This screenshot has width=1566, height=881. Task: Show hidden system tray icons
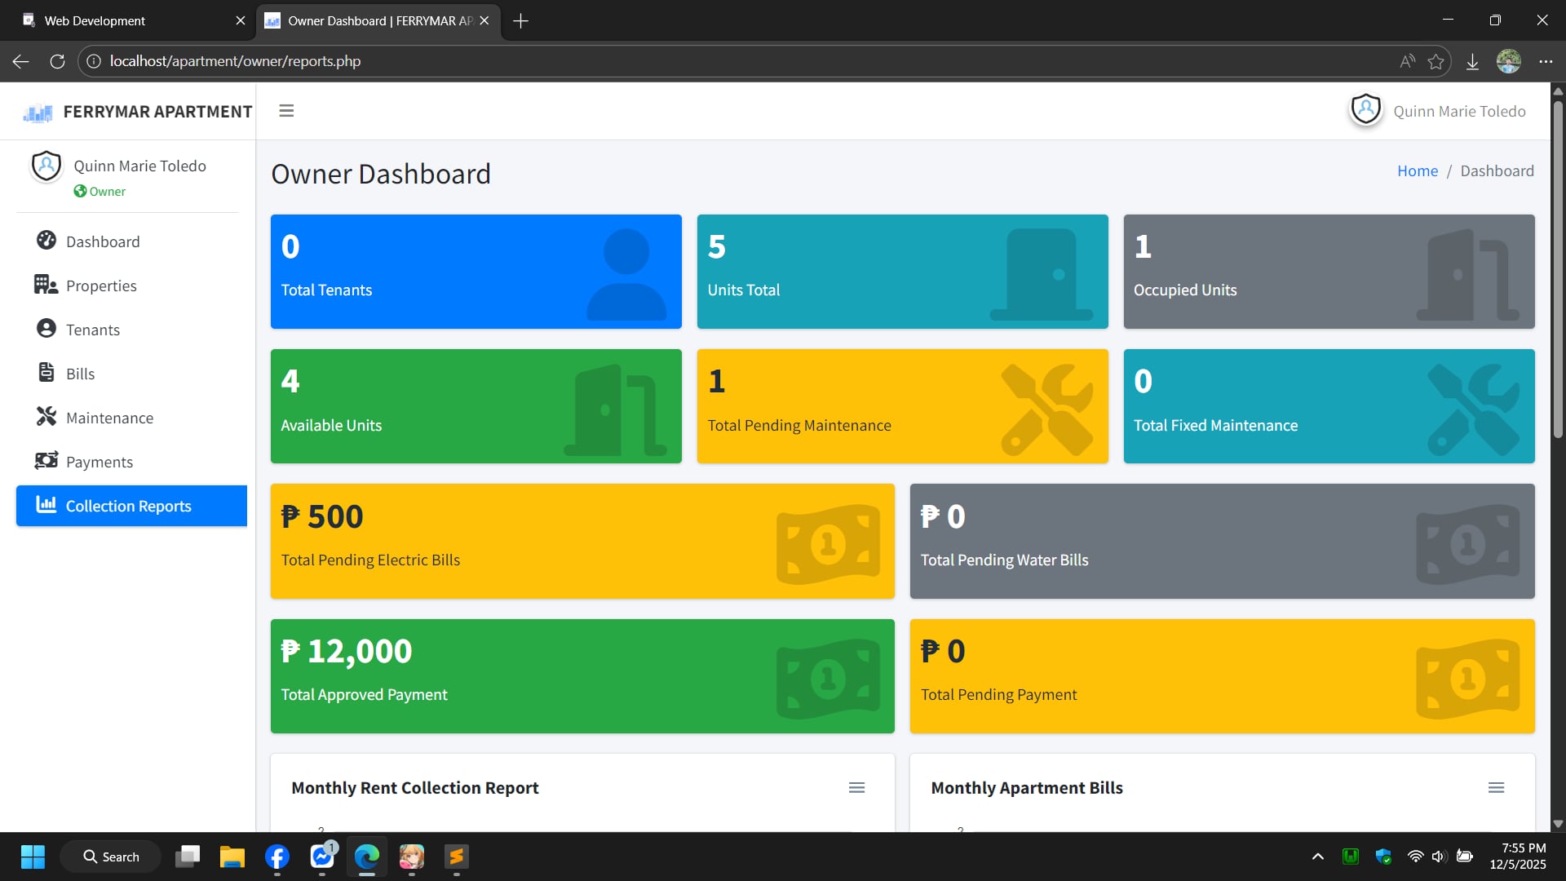pos(1317,857)
